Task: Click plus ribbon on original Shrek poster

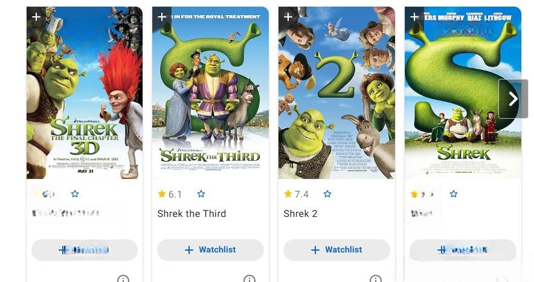Action: tap(414, 17)
